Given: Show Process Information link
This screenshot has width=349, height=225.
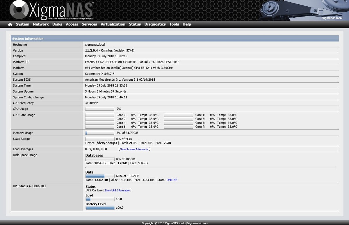Looking at the screenshot, I should 134,149.
